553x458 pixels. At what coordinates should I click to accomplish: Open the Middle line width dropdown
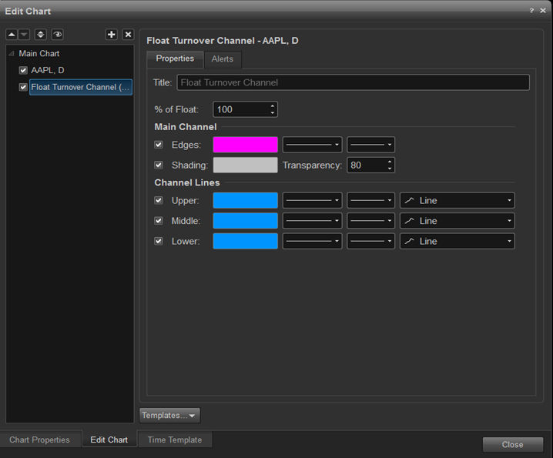point(370,221)
